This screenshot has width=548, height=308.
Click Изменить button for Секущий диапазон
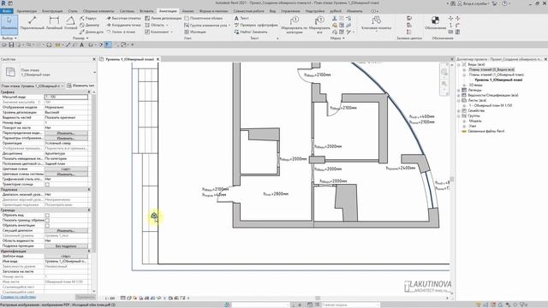coord(66,230)
